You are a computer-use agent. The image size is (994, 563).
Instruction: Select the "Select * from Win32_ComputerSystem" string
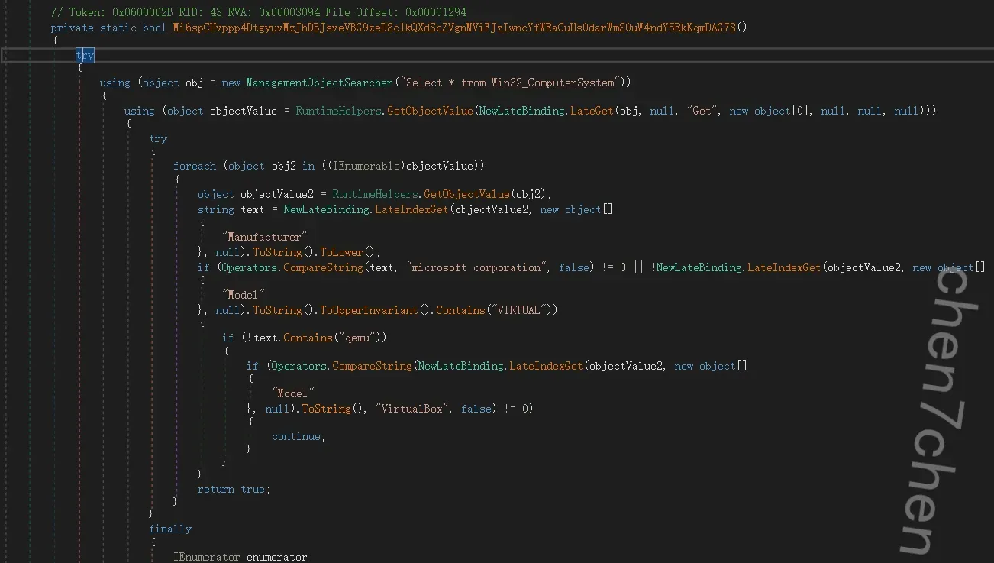[x=510, y=83]
